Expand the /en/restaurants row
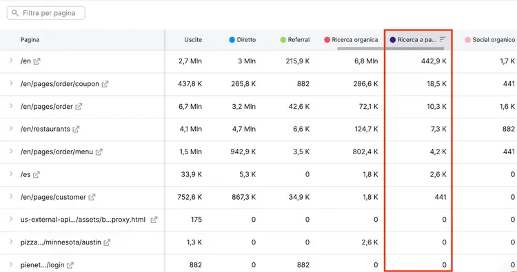517x272 pixels. coord(11,129)
